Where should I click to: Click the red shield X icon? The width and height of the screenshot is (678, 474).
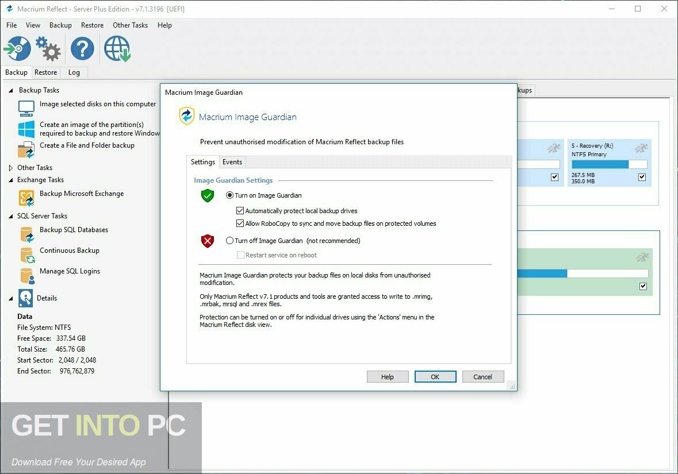tap(208, 241)
